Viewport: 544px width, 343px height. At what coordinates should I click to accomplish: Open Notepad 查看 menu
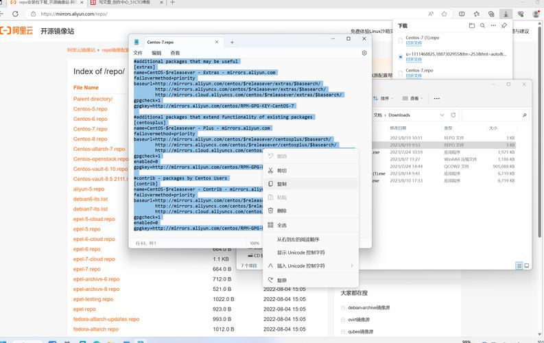(x=175, y=53)
